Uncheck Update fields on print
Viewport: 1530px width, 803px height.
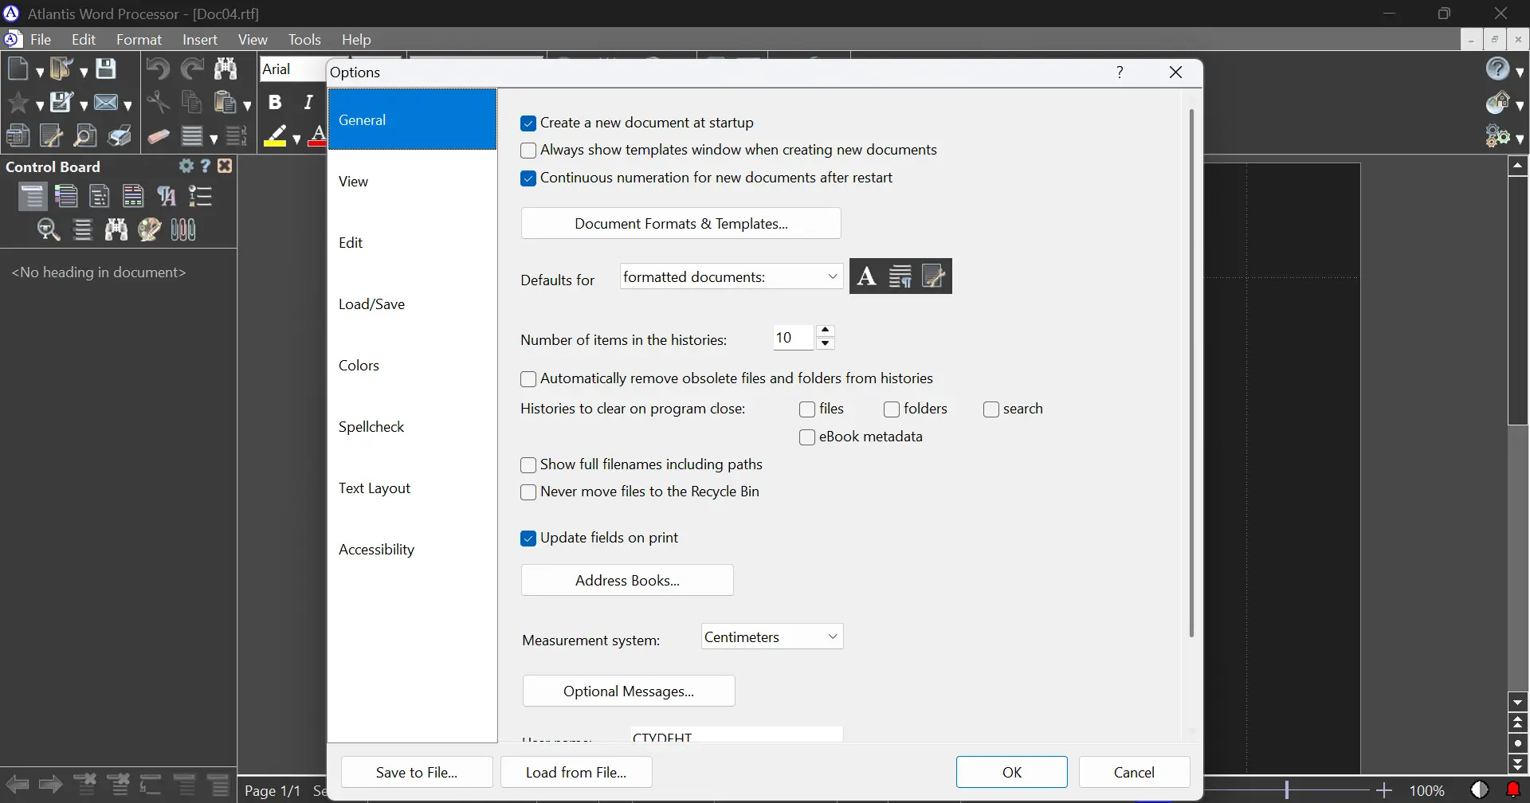pyautogui.click(x=528, y=539)
